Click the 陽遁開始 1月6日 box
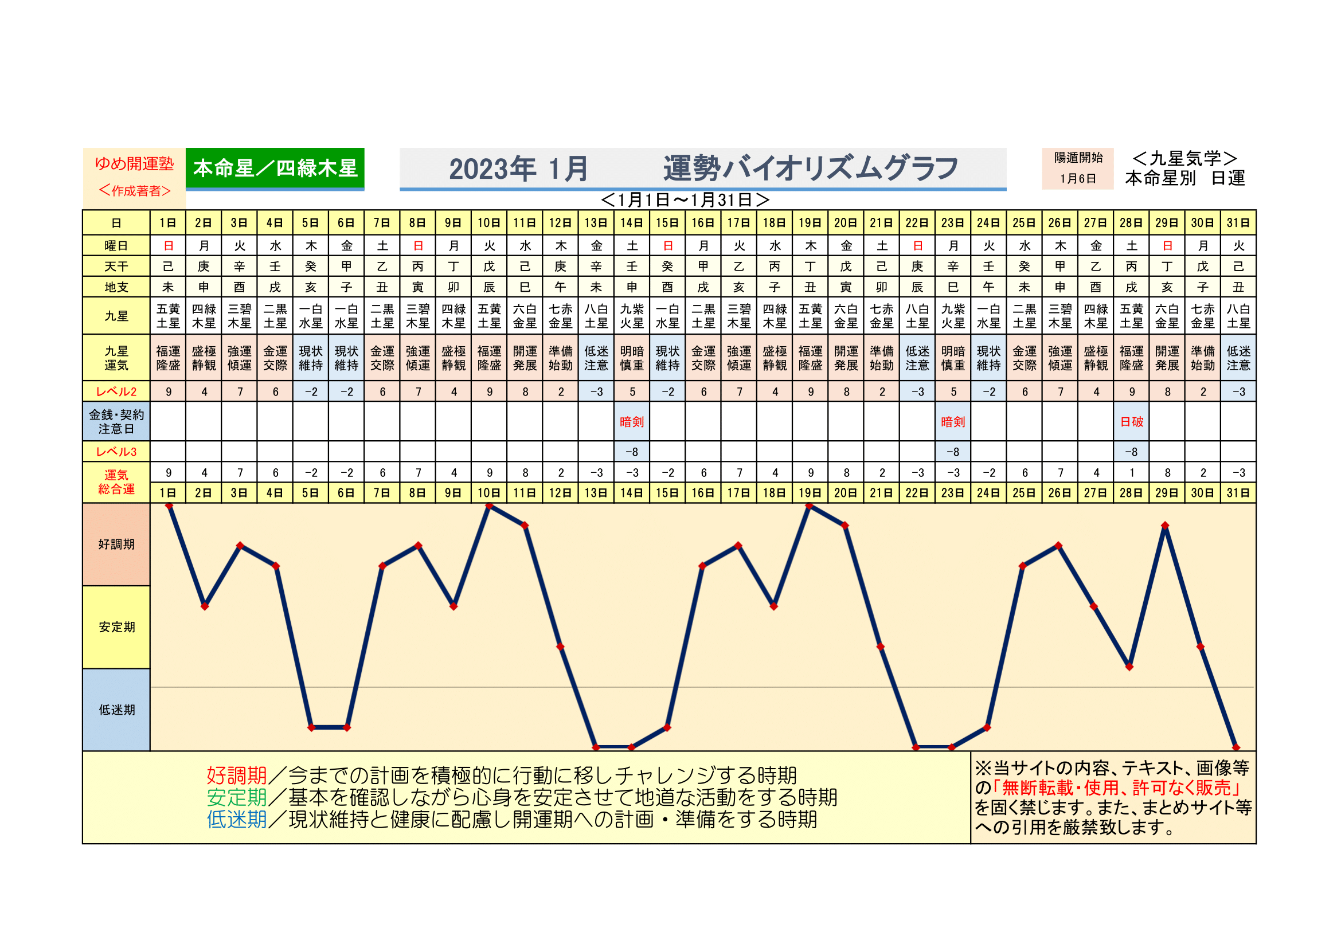 click(1078, 168)
